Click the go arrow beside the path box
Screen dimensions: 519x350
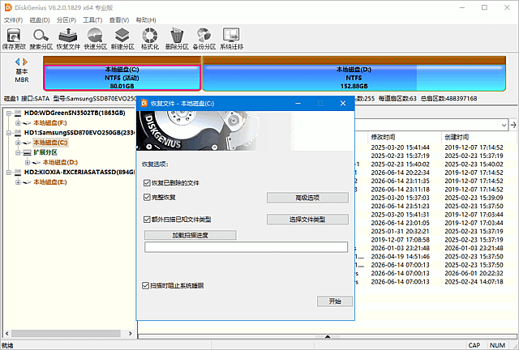pyautogui.click(x=513, y=125)
